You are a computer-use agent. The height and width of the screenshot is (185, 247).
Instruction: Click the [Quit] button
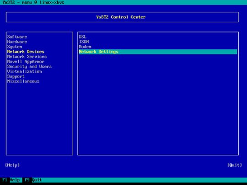point(235,165)
